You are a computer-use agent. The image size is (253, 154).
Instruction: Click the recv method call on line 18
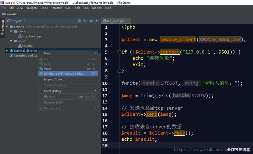[180, 133]
